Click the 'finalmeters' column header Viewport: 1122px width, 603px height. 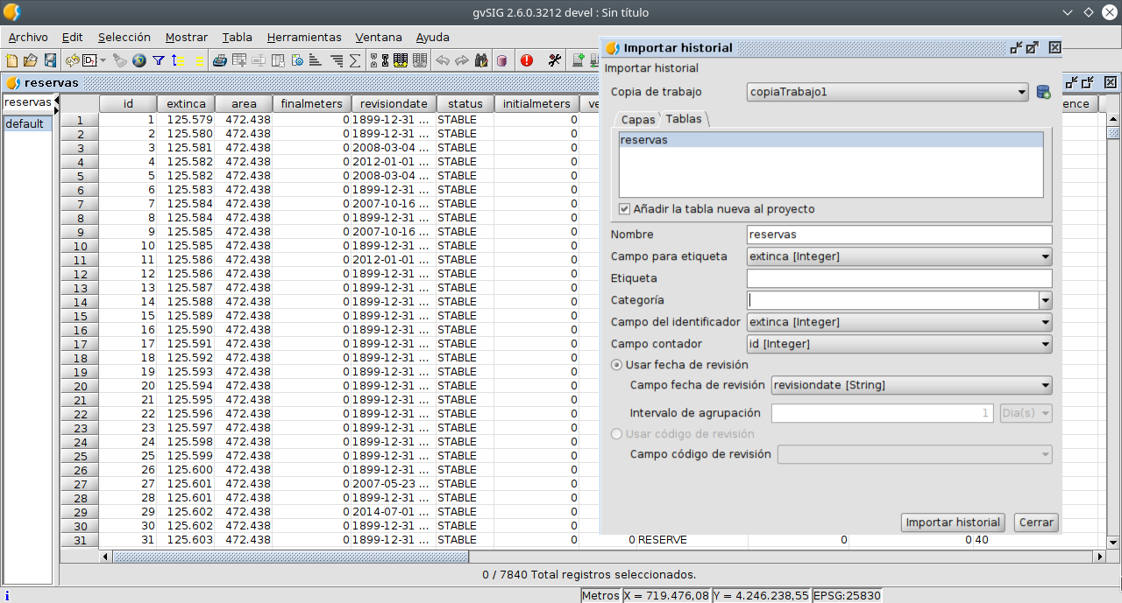pos(311,103)
